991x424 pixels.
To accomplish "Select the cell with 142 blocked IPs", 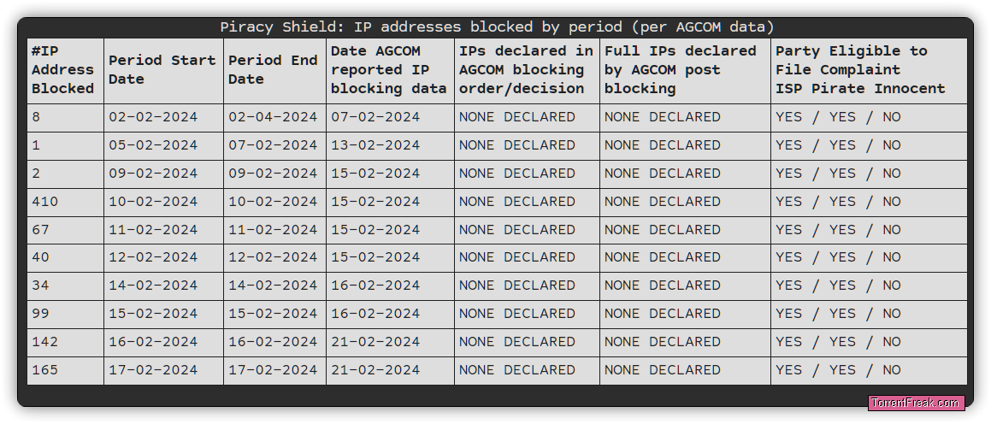I will 66,342.
